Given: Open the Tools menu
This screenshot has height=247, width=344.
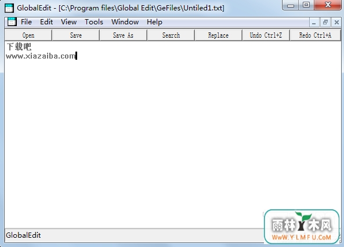Looking at the screenshot, I should tap(94, 22).
